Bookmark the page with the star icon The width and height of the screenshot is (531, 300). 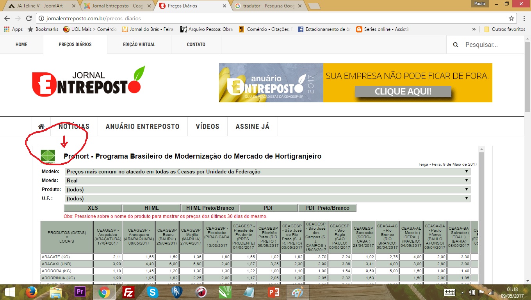pyautogui.click(x=511, y=18)
